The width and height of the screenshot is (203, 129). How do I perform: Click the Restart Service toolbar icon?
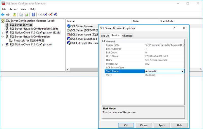55,15
